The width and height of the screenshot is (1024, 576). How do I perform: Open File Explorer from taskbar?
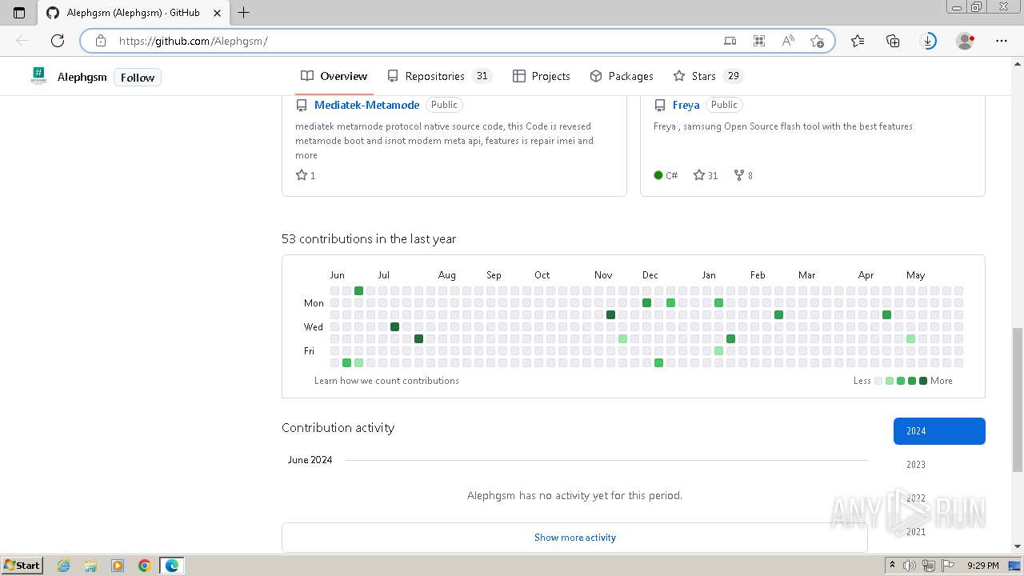coord(90,566)
